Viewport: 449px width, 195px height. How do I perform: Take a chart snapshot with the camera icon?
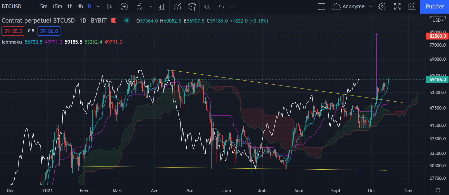[x=412, y=7]
